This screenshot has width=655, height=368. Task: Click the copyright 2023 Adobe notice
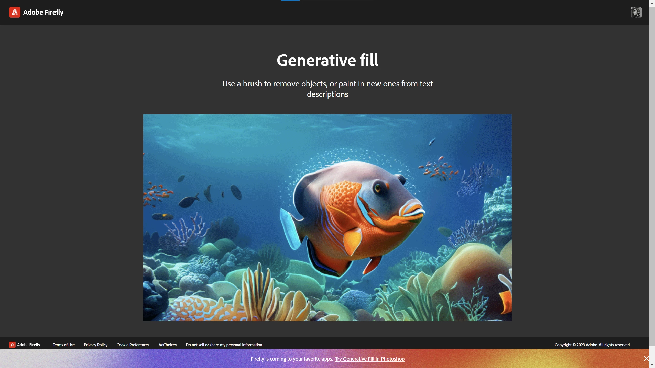593,345
